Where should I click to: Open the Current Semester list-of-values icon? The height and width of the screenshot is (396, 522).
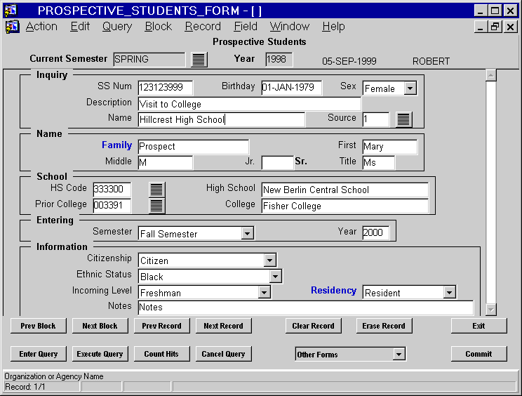(199, 60)
